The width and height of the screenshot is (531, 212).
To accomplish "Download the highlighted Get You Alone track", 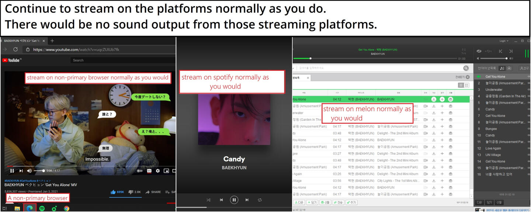I will [434, 99].
